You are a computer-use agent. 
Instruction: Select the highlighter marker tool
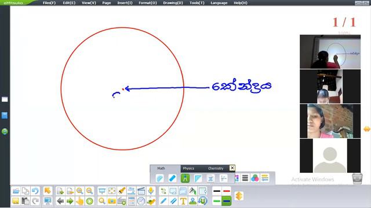[173, 201]
